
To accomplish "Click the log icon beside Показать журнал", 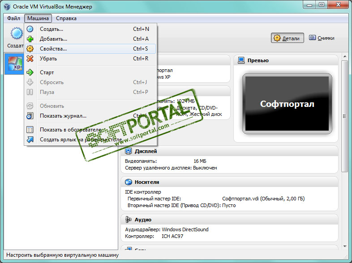I will [x=30, y=116].
